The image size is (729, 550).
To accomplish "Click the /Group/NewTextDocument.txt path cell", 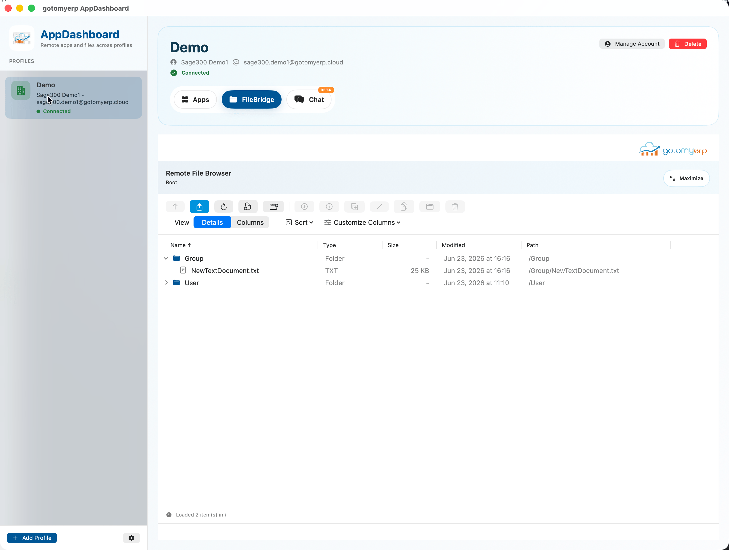I will (574, 270).
